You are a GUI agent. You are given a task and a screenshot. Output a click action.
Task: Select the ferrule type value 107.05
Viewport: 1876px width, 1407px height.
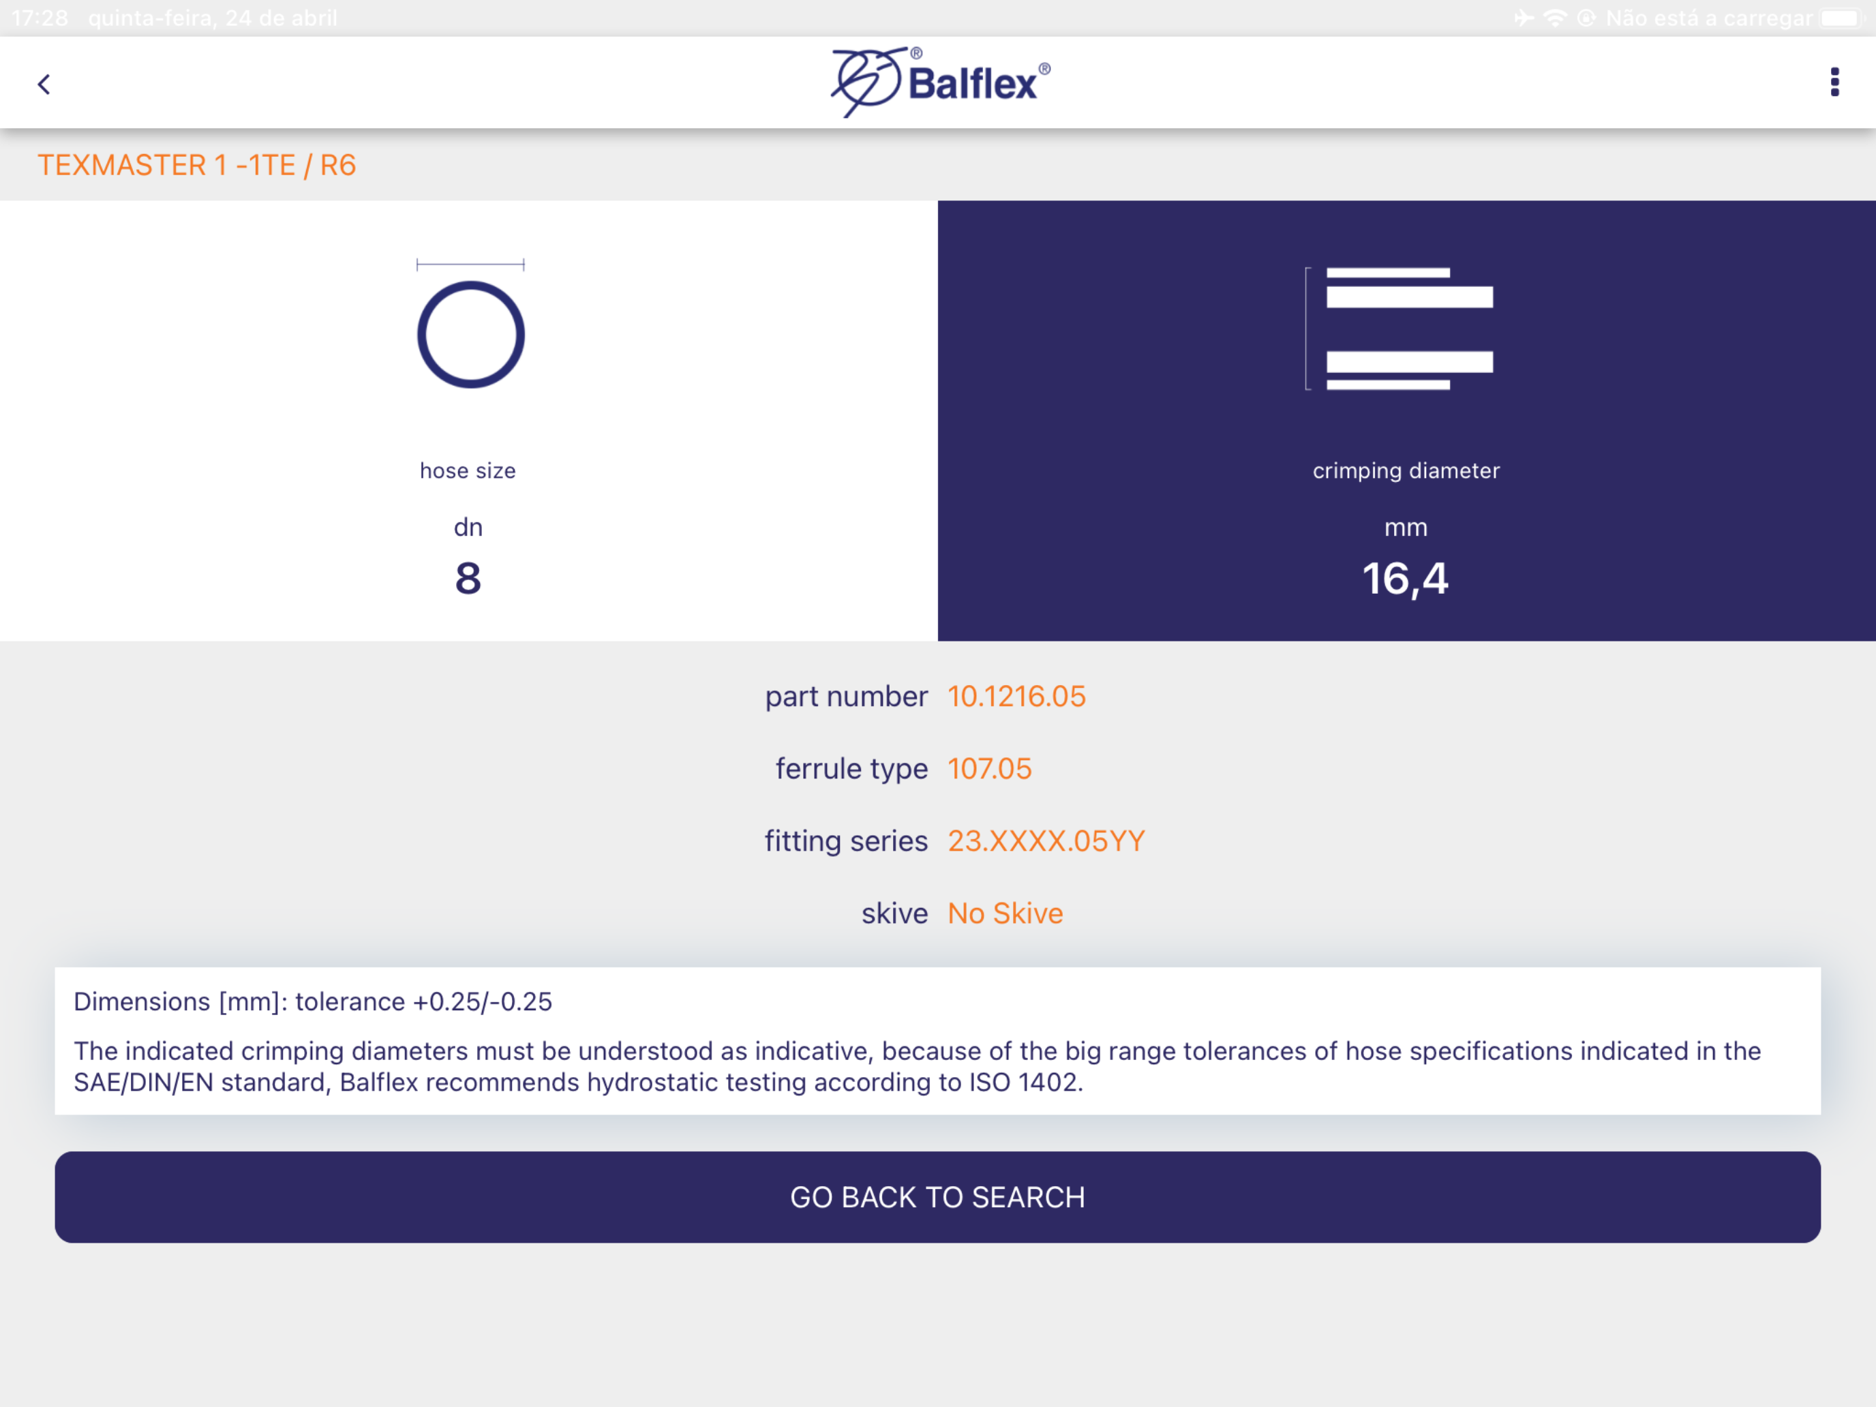pyautogui.click(x=989, y=768)
